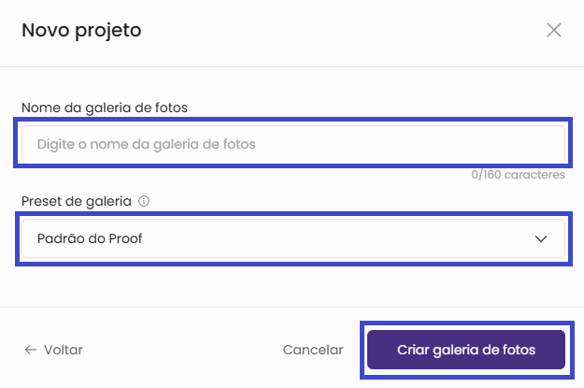The image size is (584, 388).
Task: Cancel the new project creation
Action: pos(313,350)
